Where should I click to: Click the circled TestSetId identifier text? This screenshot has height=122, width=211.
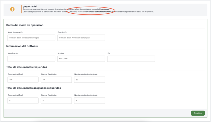click(94, 12)
